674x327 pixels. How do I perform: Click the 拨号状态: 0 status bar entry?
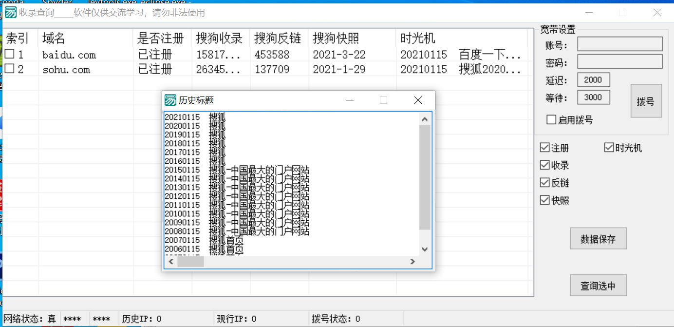tap(336, 319)
